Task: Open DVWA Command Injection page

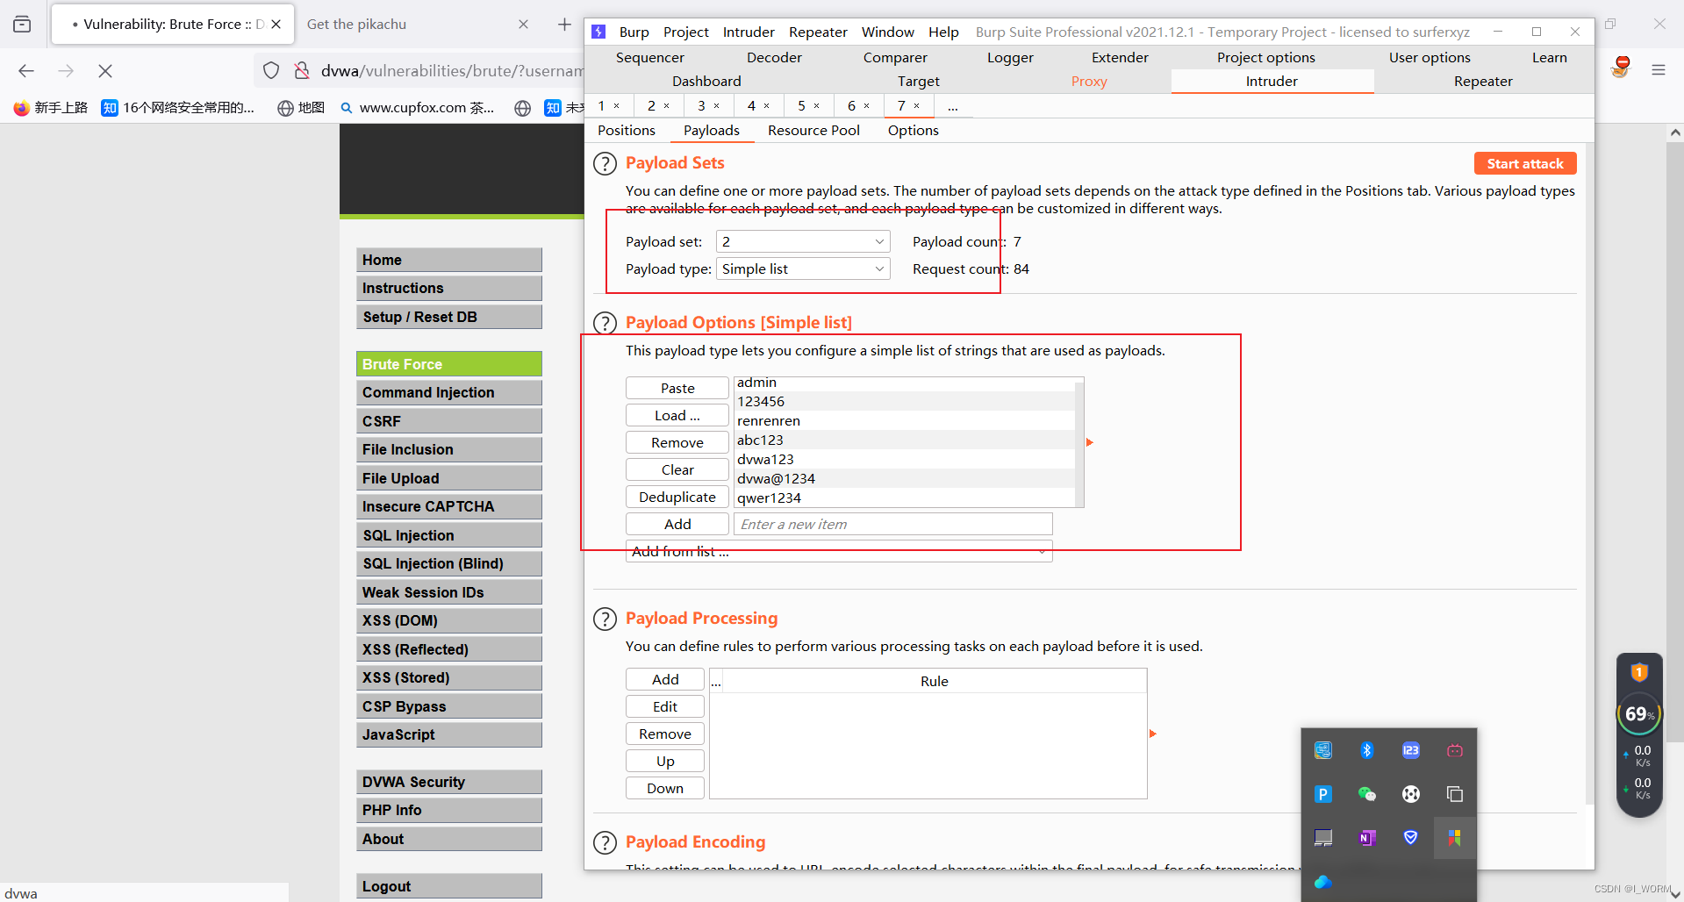Action: [x=449, y=392]
